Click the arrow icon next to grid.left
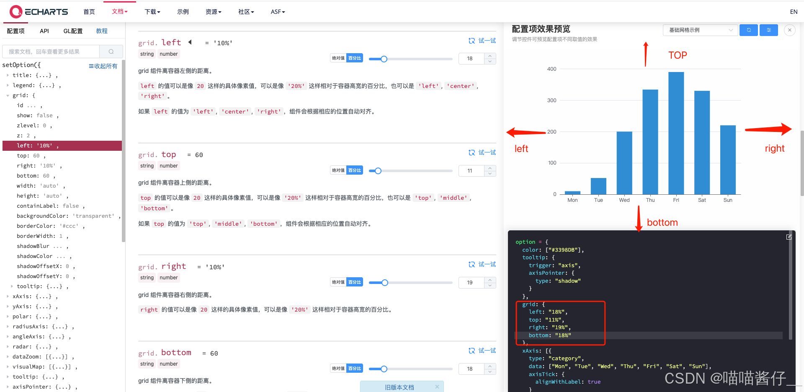 pos(190,42)
